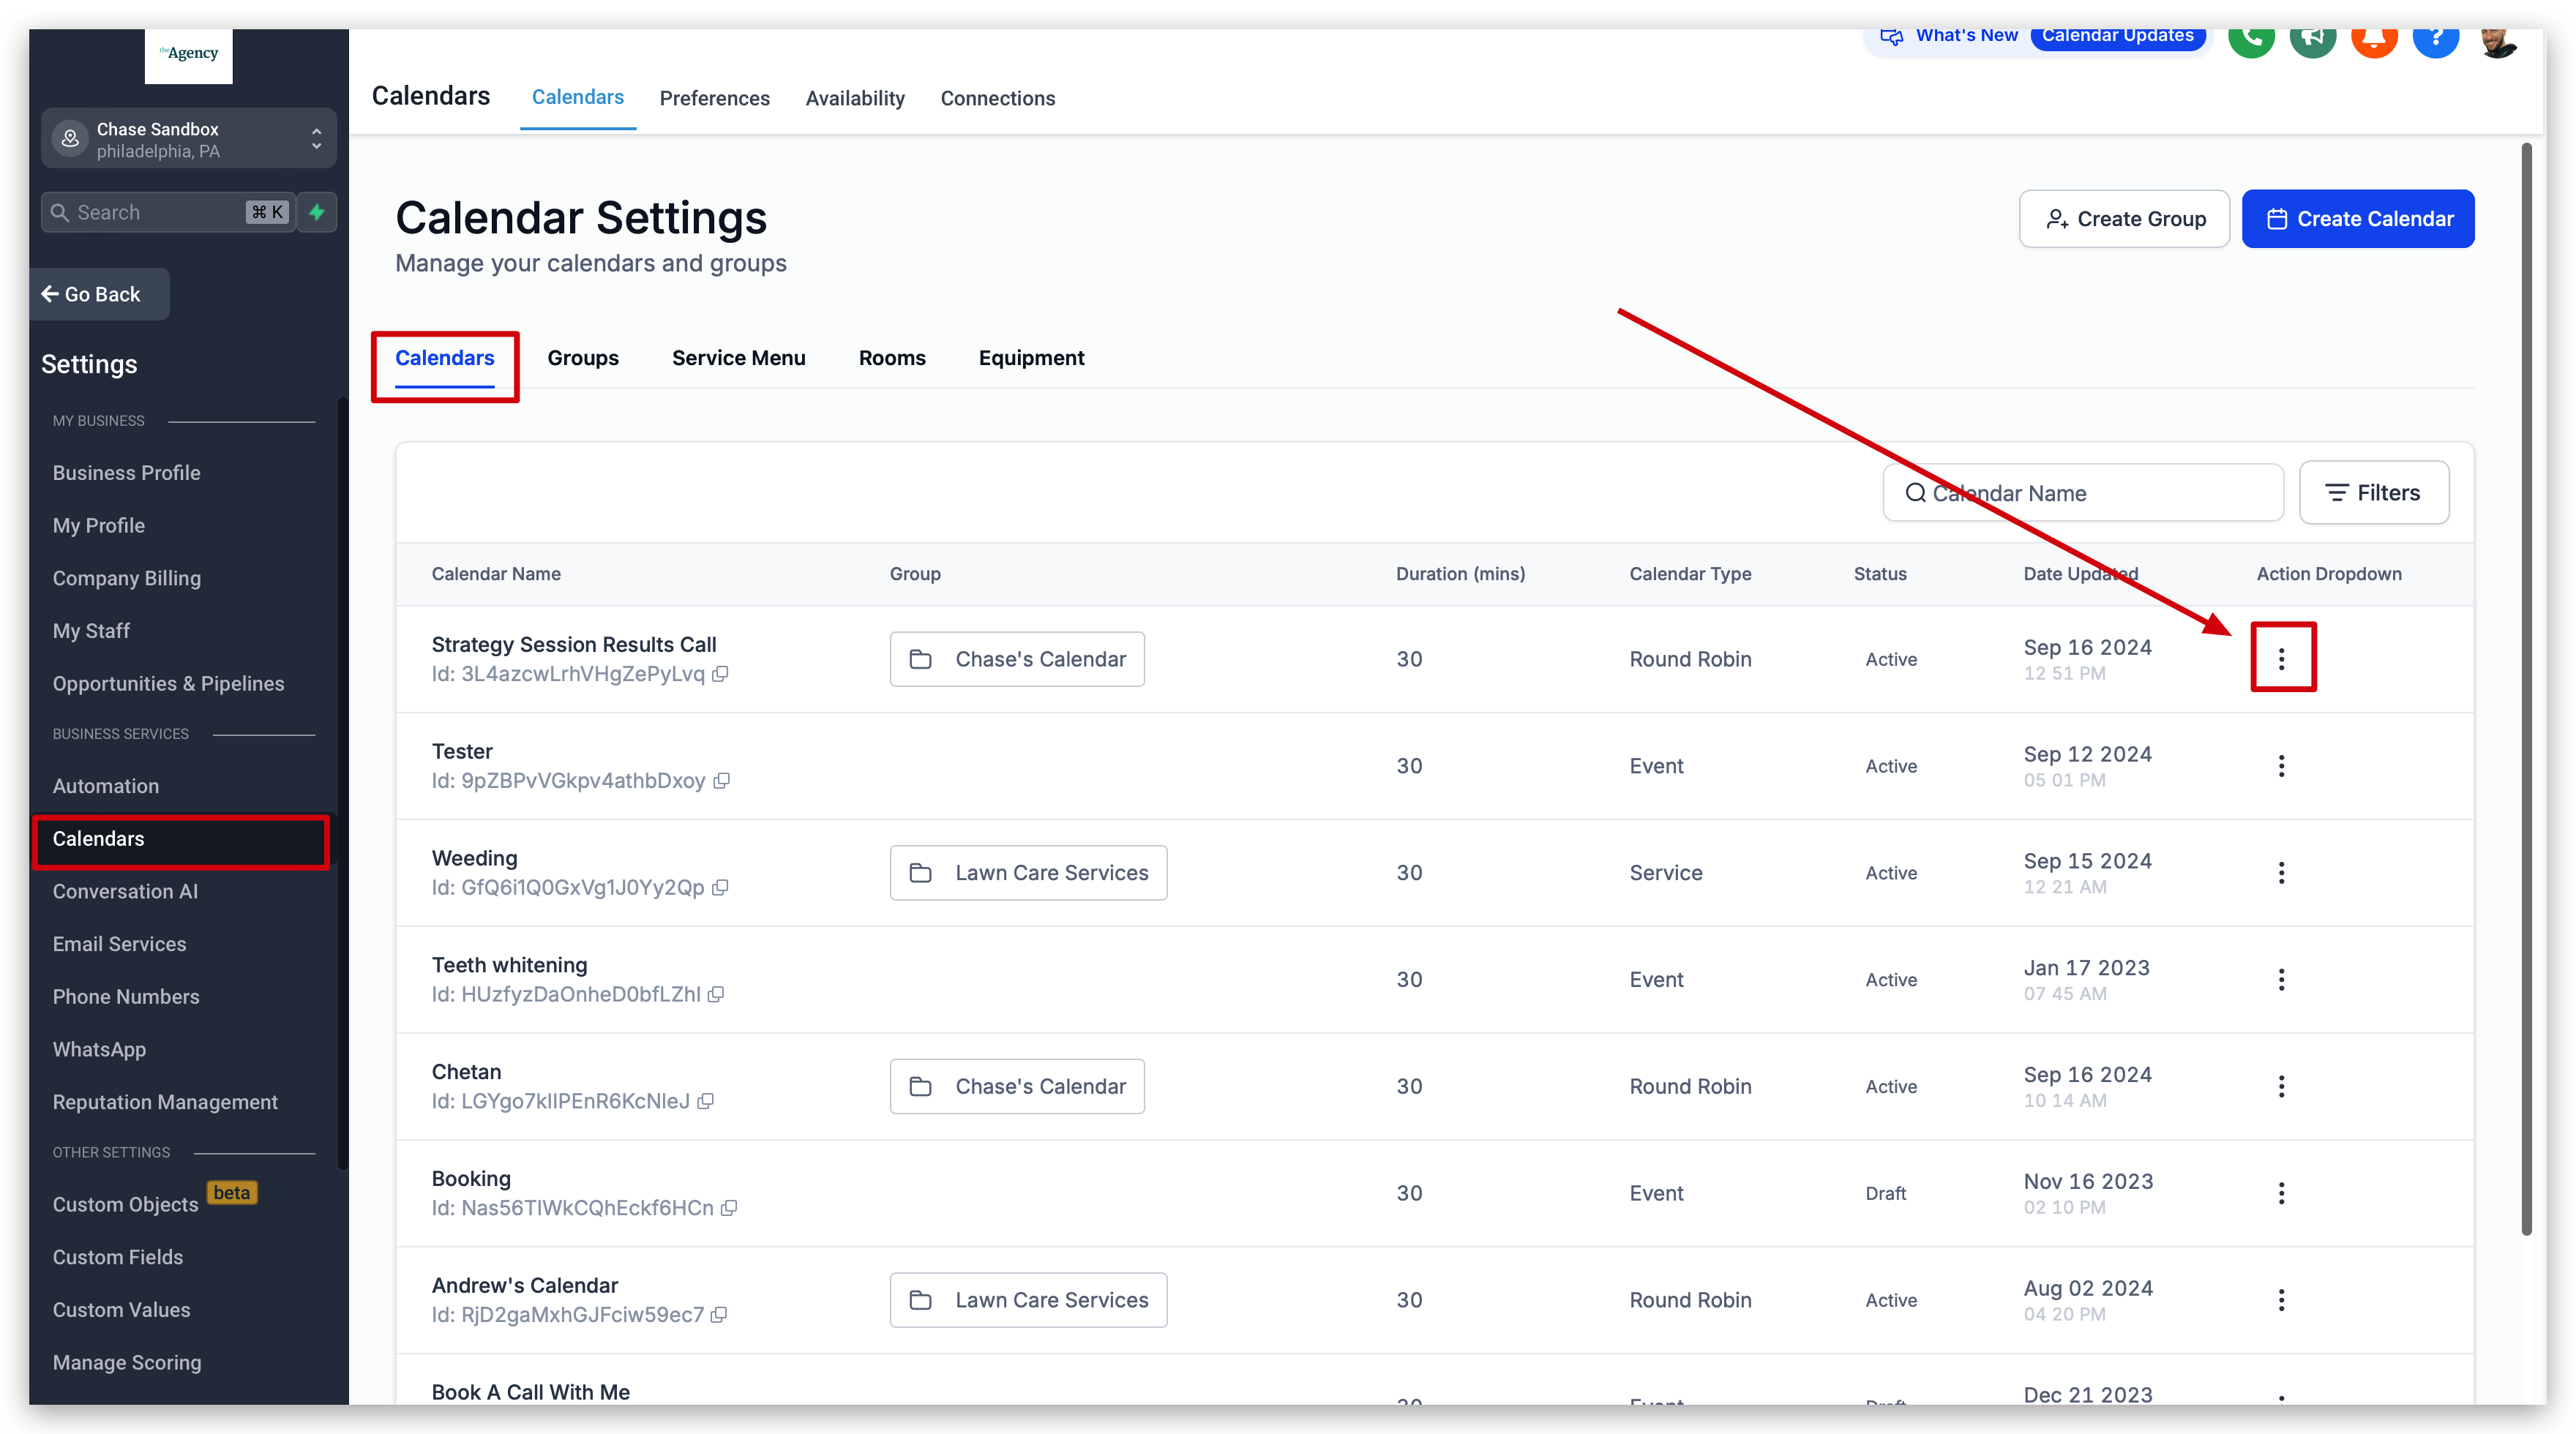
Task: Switch to the Groups tab
Action: tap(582, 358)
